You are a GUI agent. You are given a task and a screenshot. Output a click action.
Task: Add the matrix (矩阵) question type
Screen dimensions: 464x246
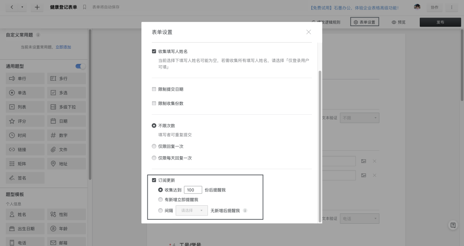point(25,164)
